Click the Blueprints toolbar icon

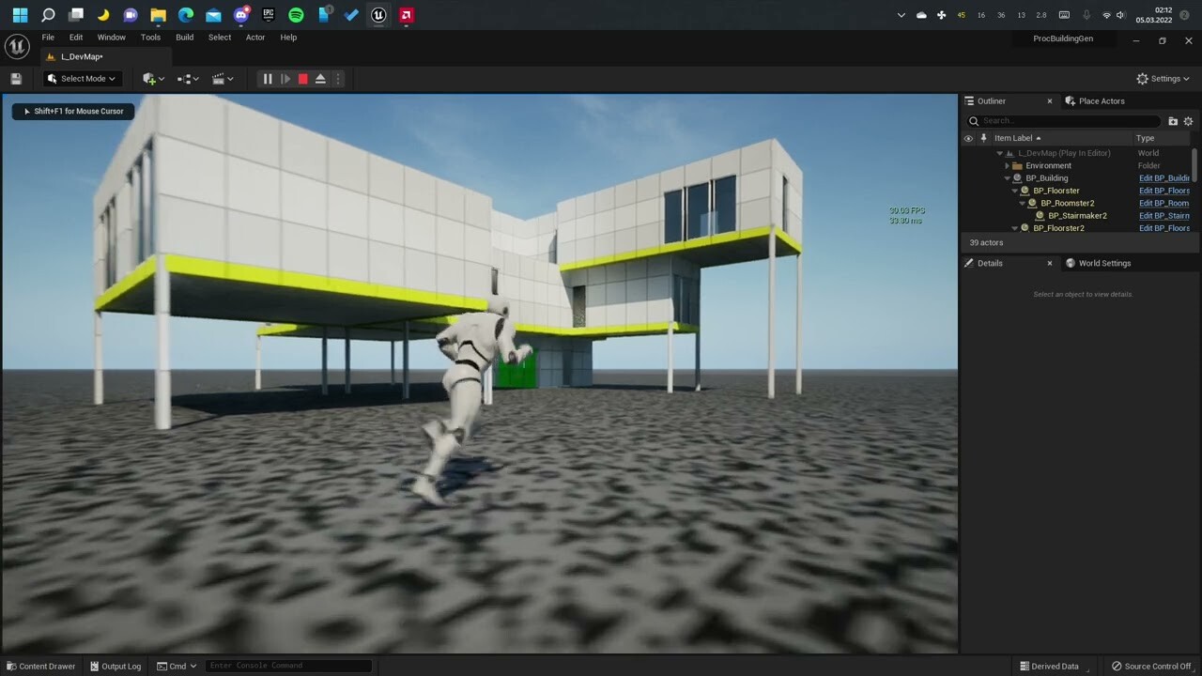point(184,79)
